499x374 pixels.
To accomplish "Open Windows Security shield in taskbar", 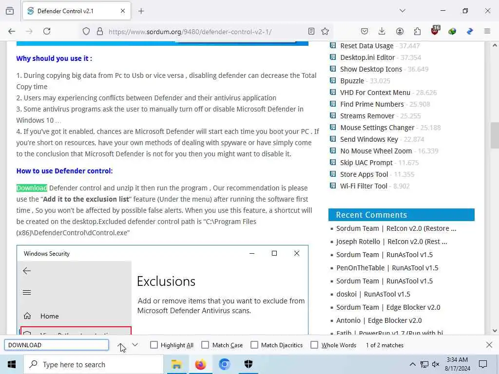I will (x=249, y=364).
